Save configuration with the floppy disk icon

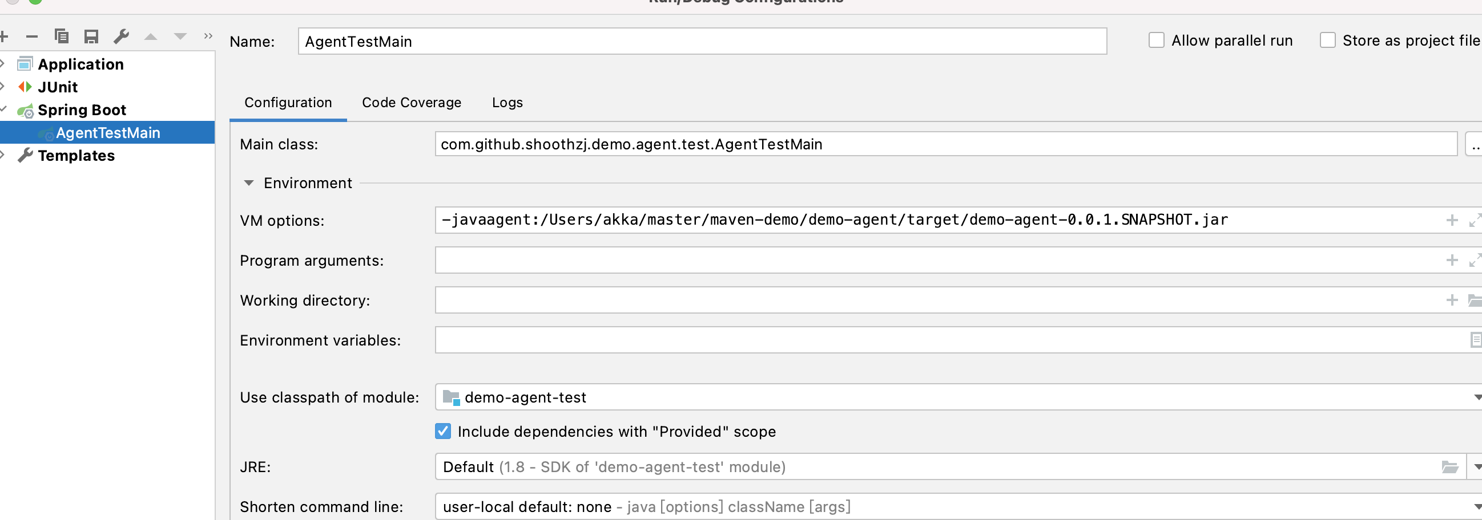pos(91,36)
